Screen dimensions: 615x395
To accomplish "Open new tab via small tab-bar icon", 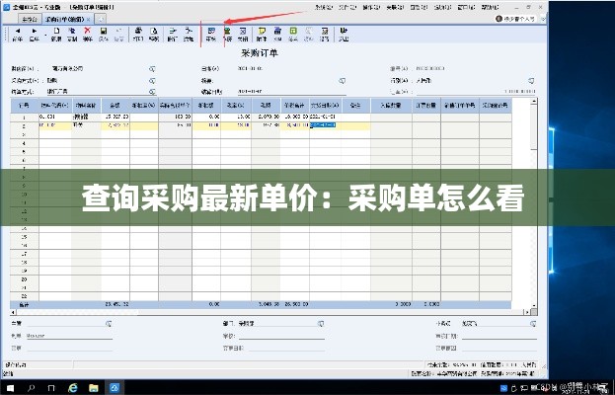I will 101,19.
